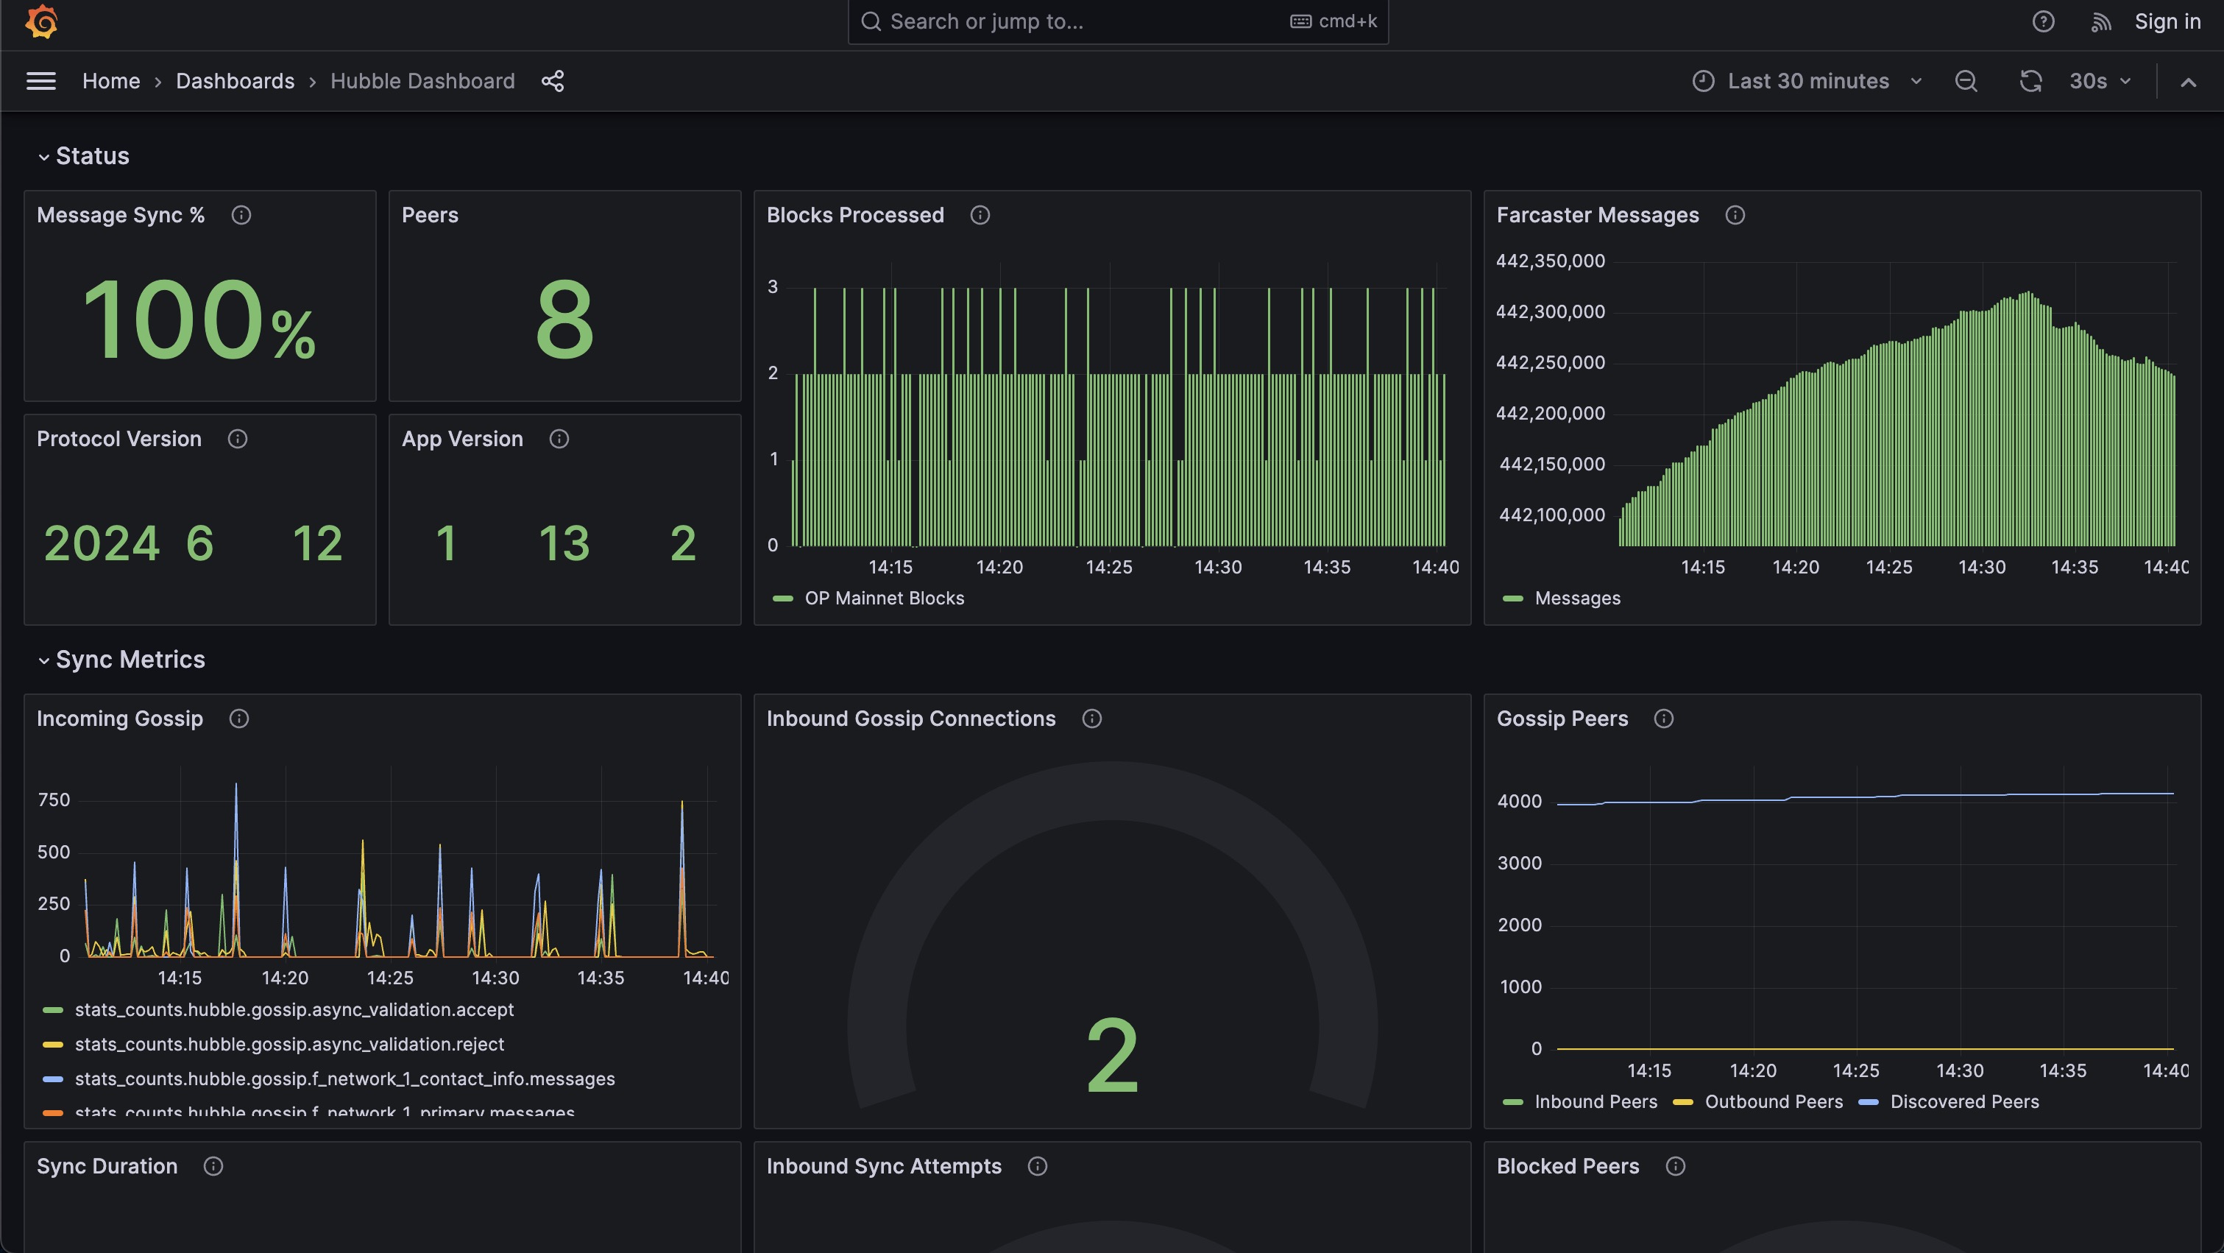The width and height of the screenshot is (2224, 1253).
Task: Click the Peers count value 8
Action: coord(564,320)
